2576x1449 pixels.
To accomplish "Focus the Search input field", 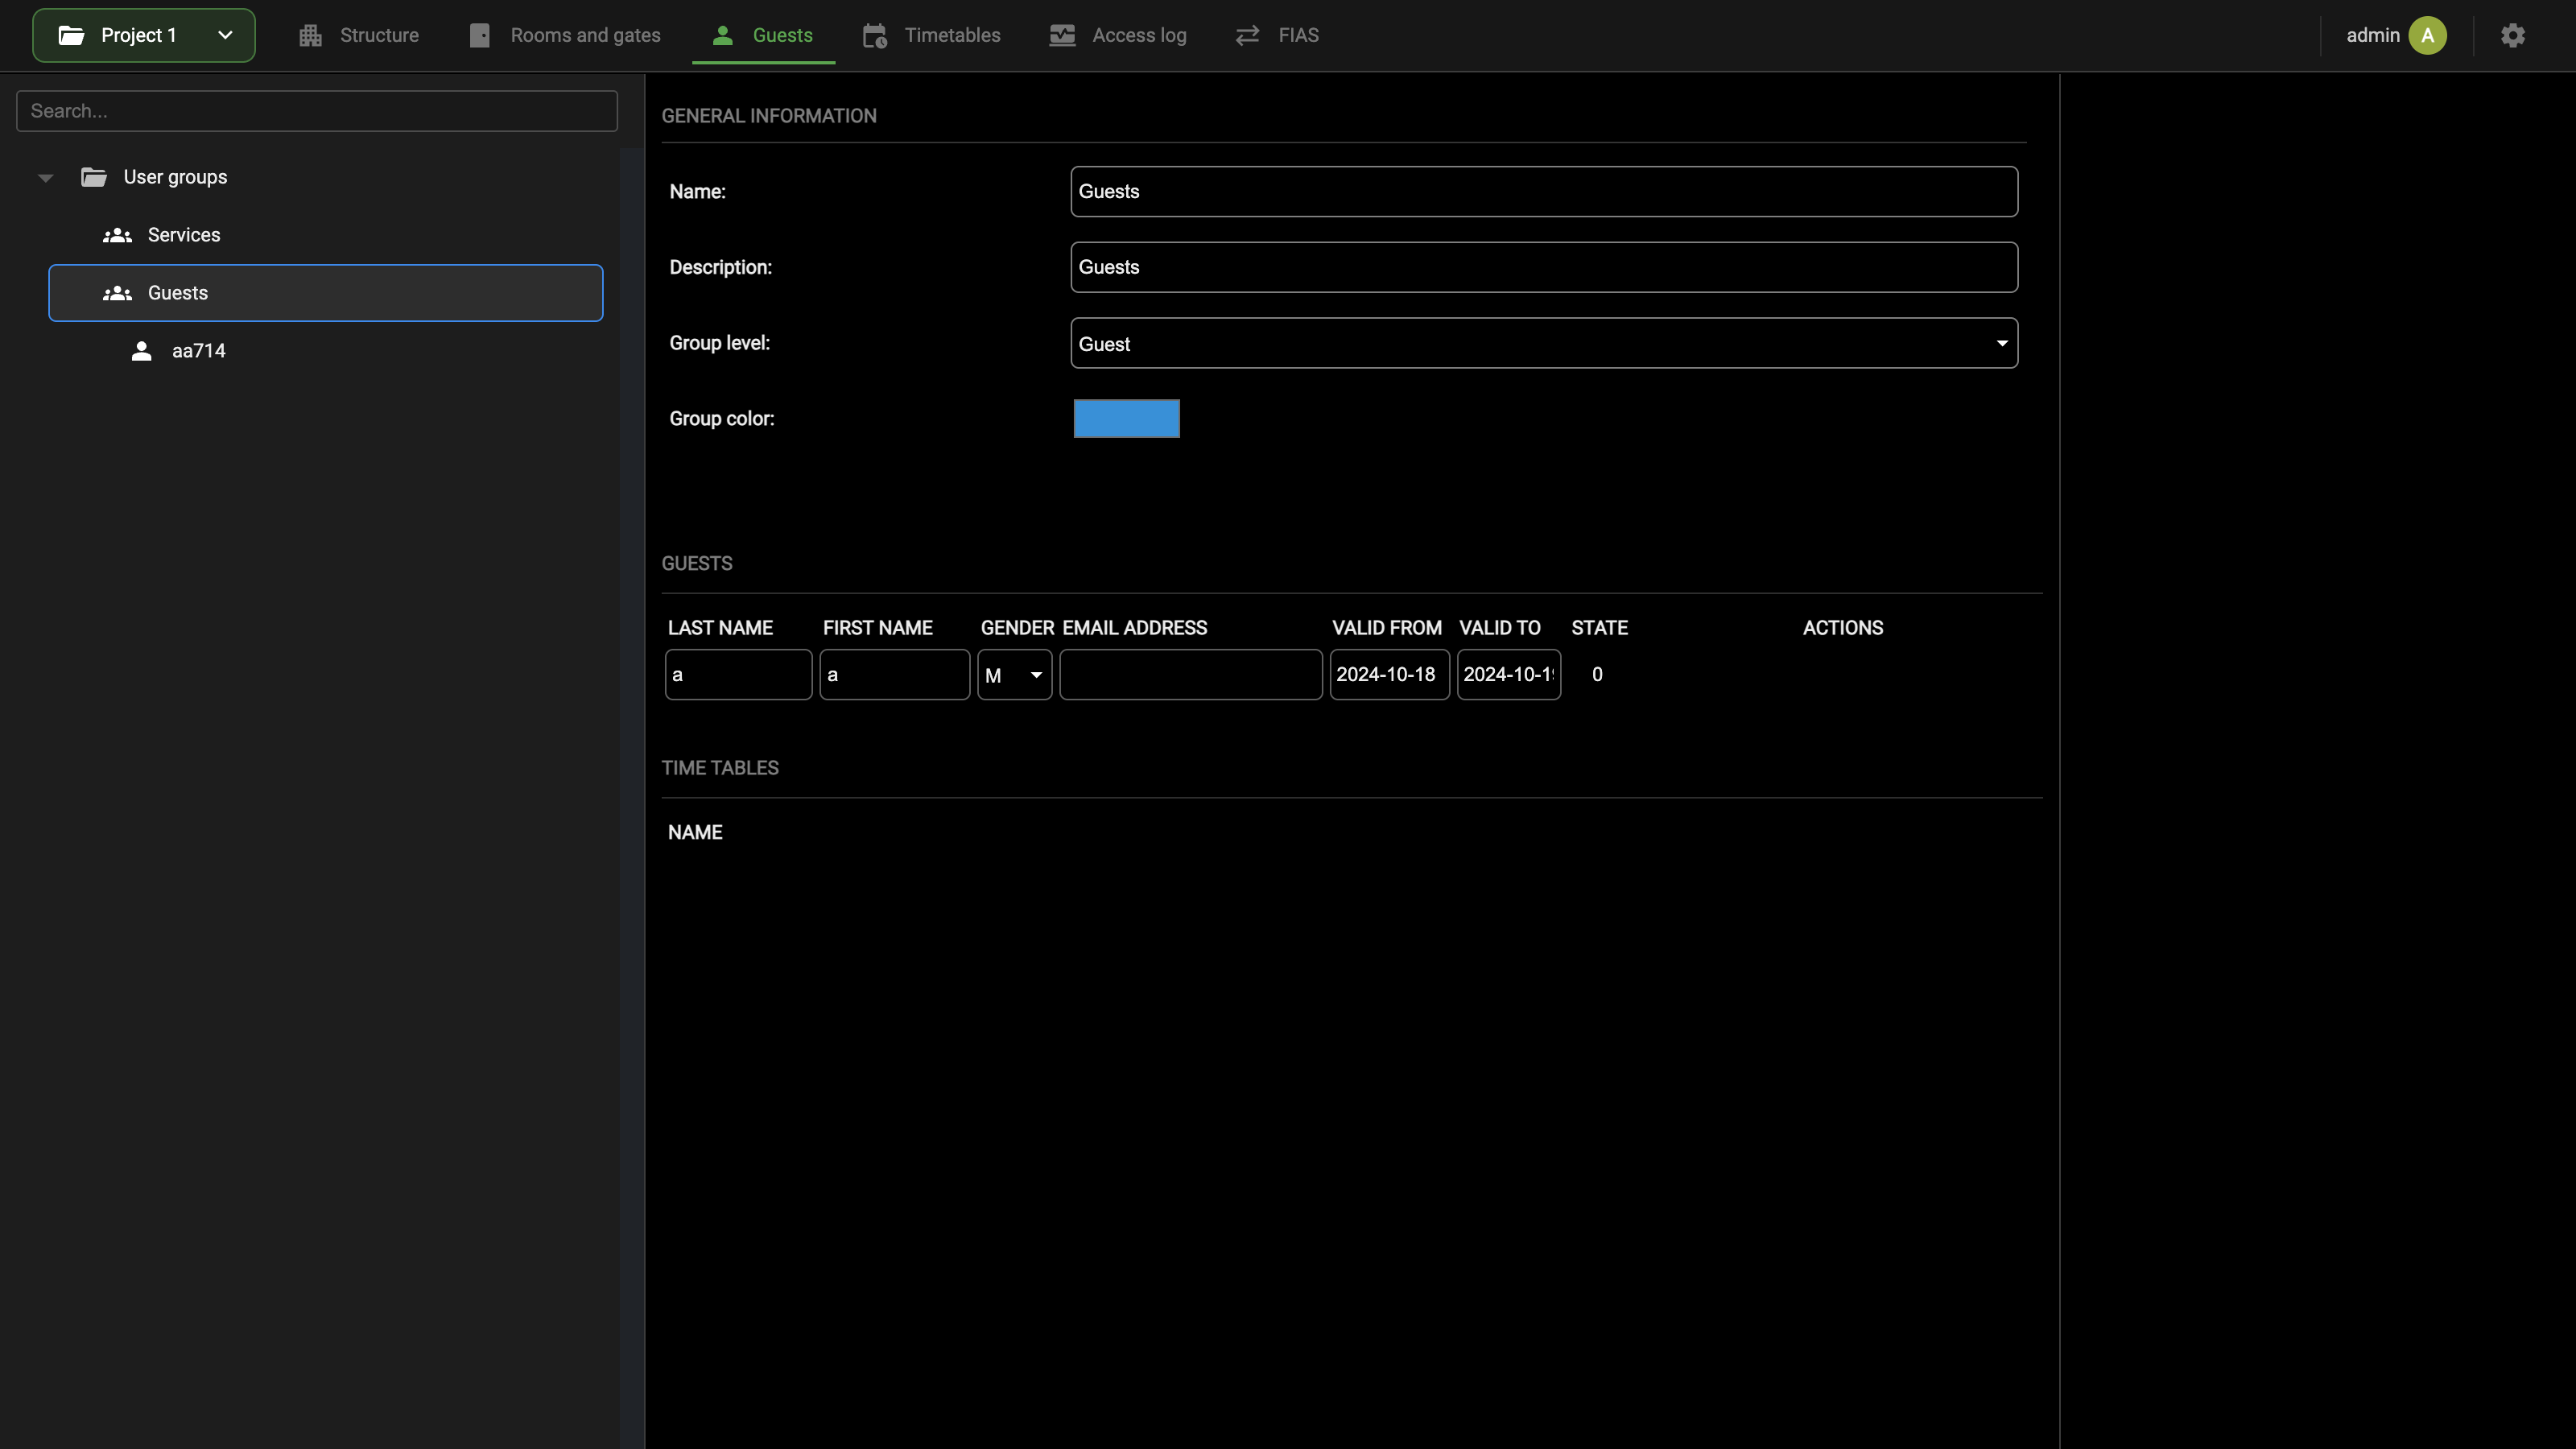I will [x=317, y=111].
